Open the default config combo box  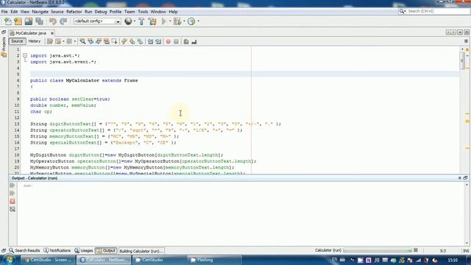[97, 21]
